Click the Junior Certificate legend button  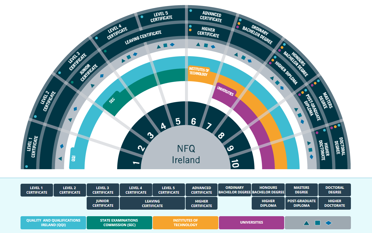coord(103,203)
